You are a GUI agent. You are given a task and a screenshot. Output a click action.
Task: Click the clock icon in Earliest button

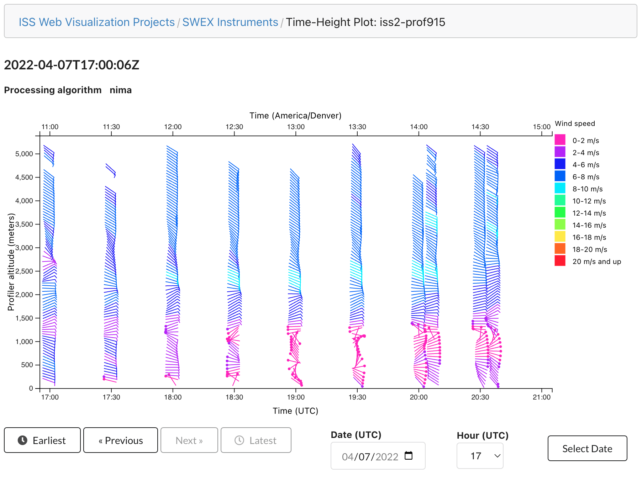[22, 440]
